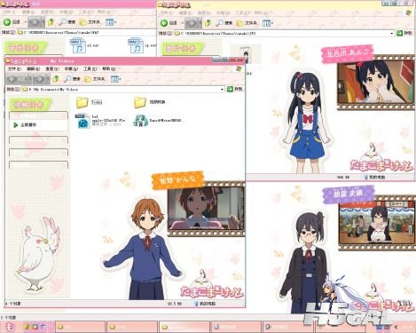Image resolution: width=416 pixels, height=333 pixels.
Task: Toggle the Folders pane in My Videos window
Action: 95,79
